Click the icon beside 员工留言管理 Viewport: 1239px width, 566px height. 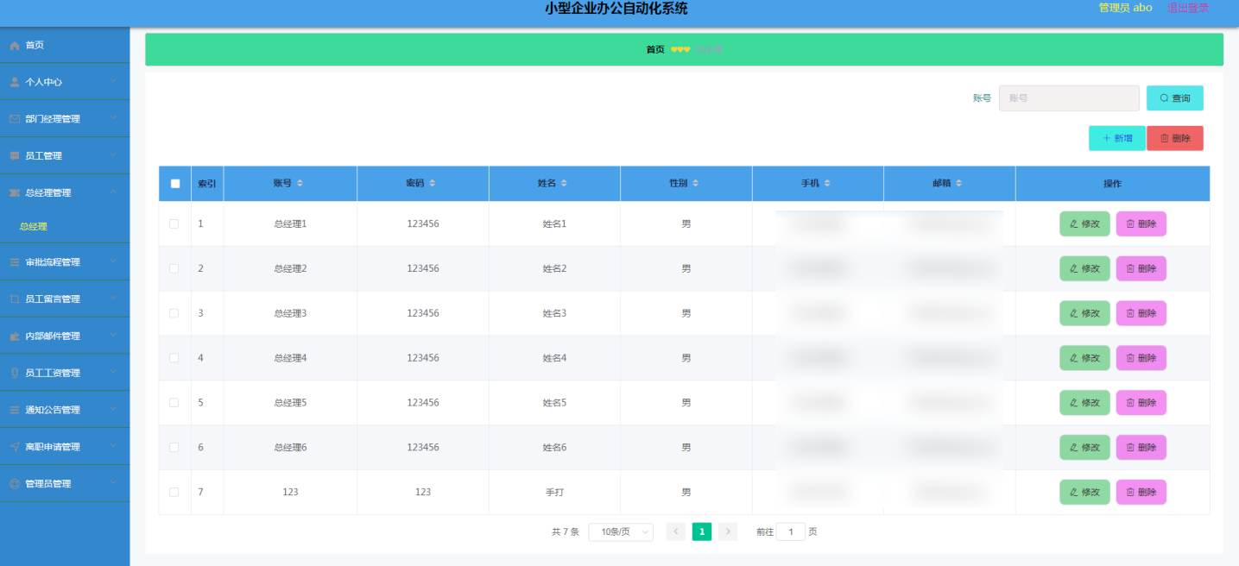point(15,299)
